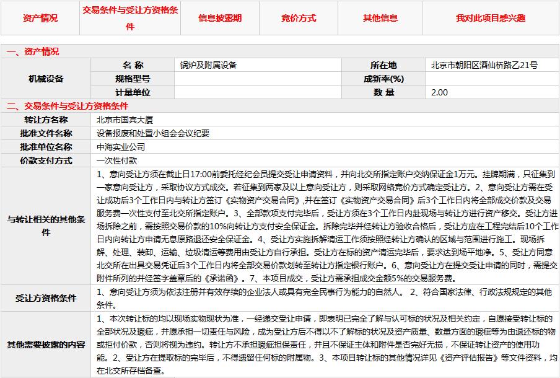560x378 pixels.
Task: Open the 资产情况 tab
Action: tap(40, 18)
